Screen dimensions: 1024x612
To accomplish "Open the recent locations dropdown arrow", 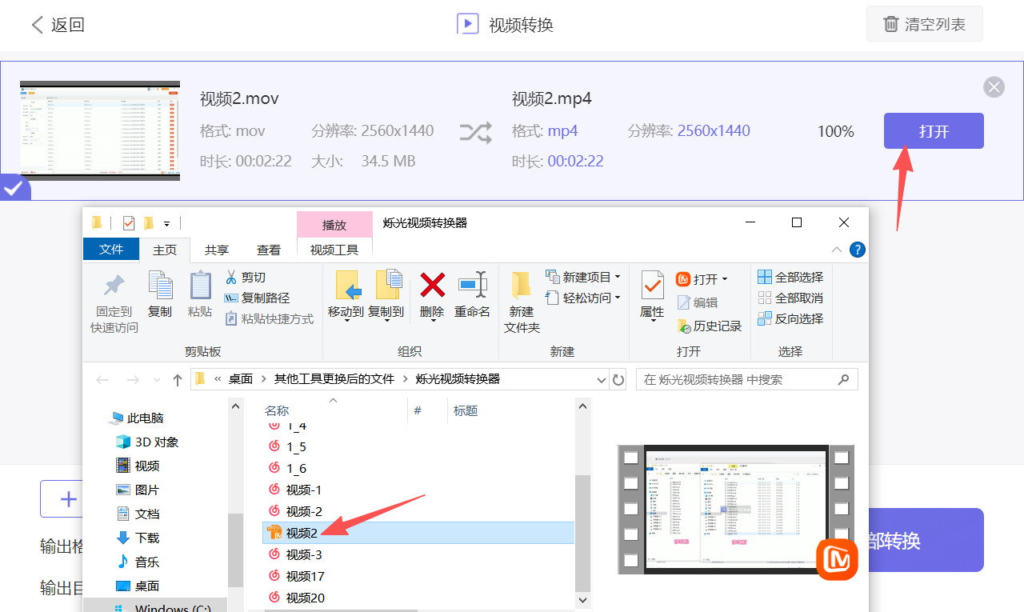I will pos(157,380).
